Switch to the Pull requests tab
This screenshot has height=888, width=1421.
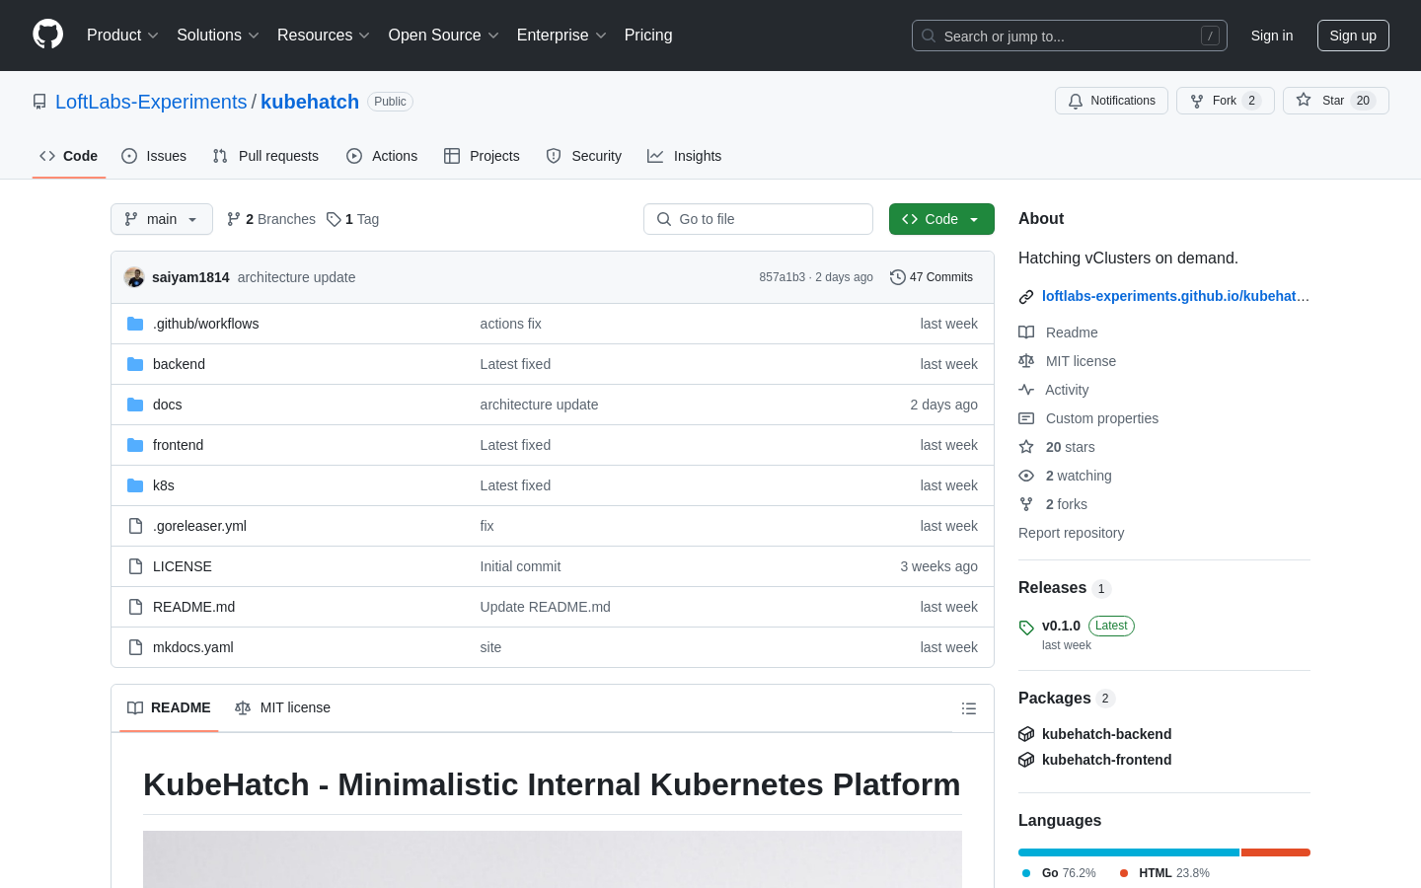click(x=265, y=156)
